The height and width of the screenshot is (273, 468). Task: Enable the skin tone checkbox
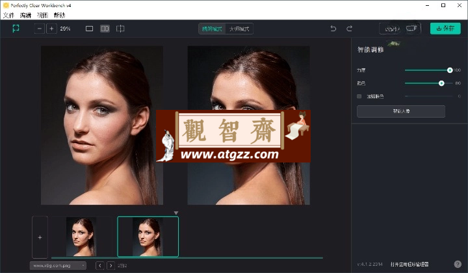tap(359, 96)
